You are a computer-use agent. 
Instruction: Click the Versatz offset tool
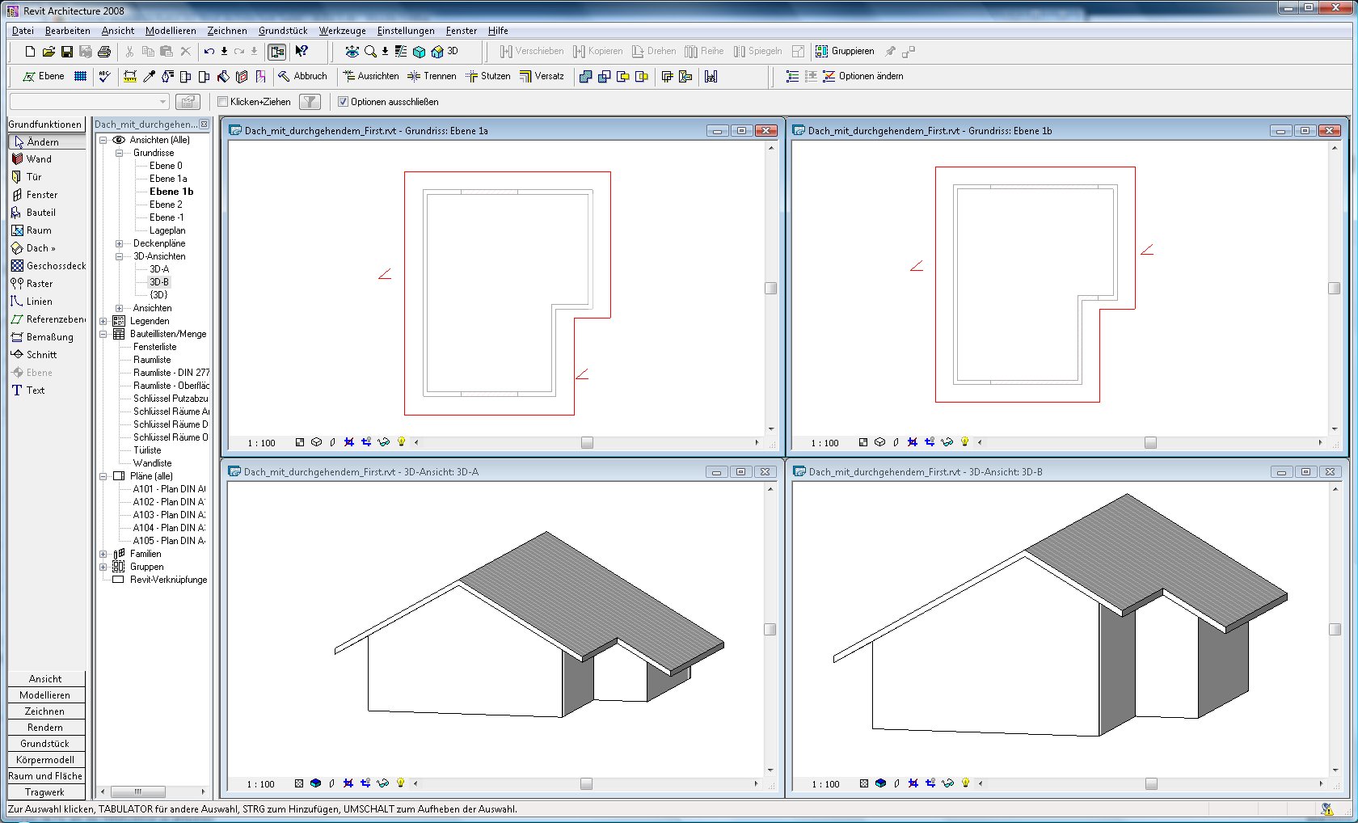tap(542, 76)
